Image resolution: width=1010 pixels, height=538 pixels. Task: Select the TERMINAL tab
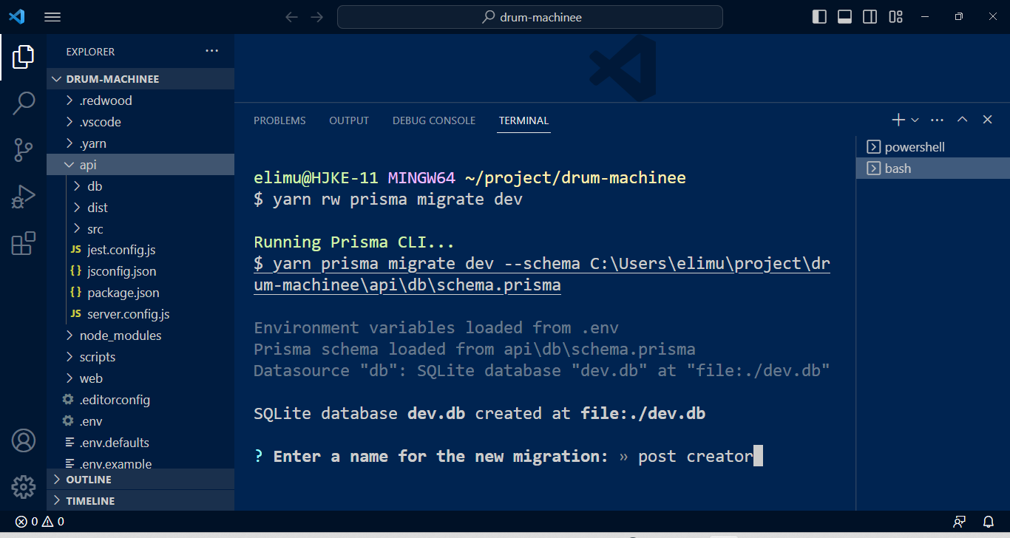(x=523, y=120)
